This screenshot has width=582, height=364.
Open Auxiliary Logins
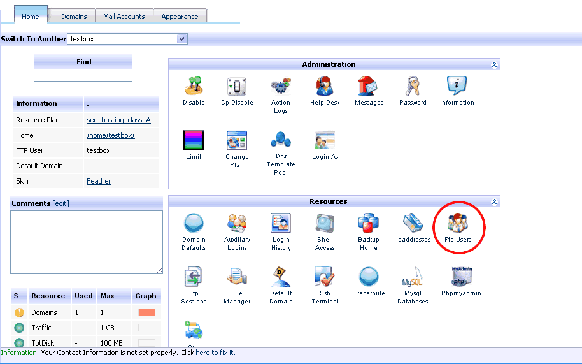[237, 223]
